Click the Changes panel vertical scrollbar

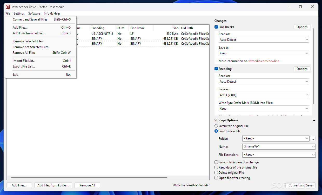(x=314, y=66)
